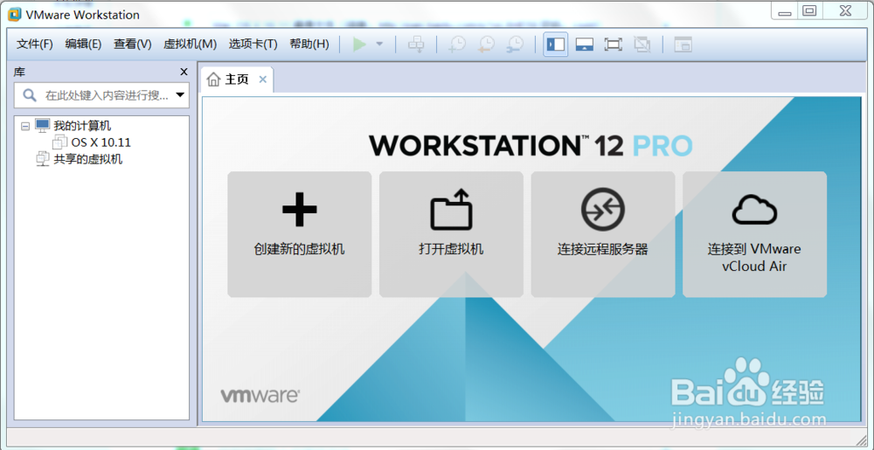Screen dimensions: 874x450
Task: Click the 共享的虚拟机 shared VMs icon
Action: click(x=42, y=159)
